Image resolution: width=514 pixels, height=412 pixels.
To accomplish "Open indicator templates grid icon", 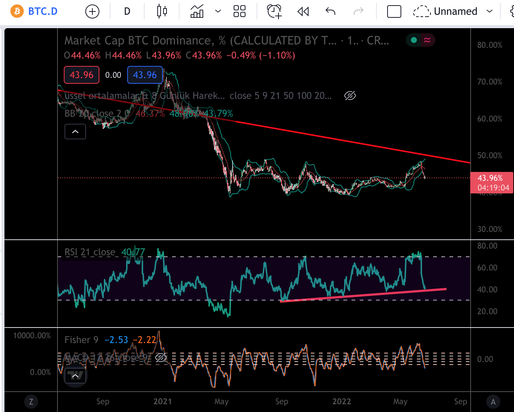I will pos(240,11).
